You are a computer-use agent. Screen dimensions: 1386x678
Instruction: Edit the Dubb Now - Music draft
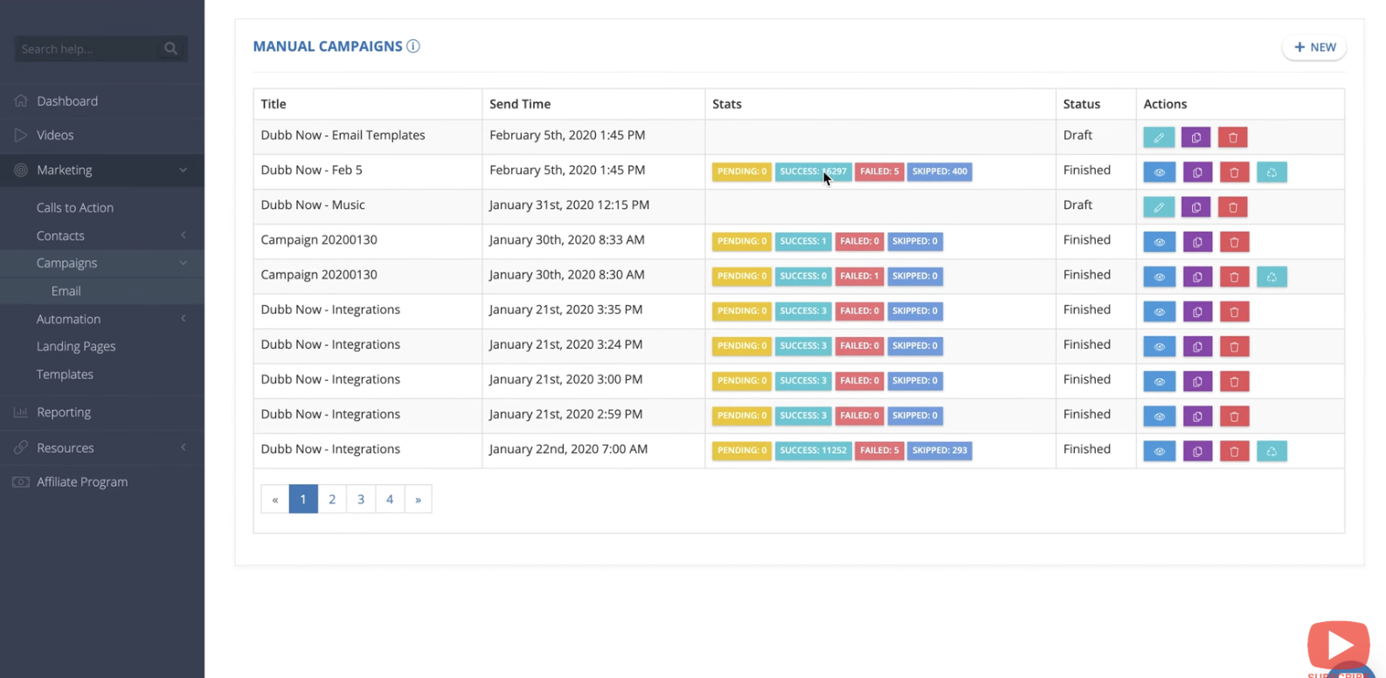click(1159, 207)
